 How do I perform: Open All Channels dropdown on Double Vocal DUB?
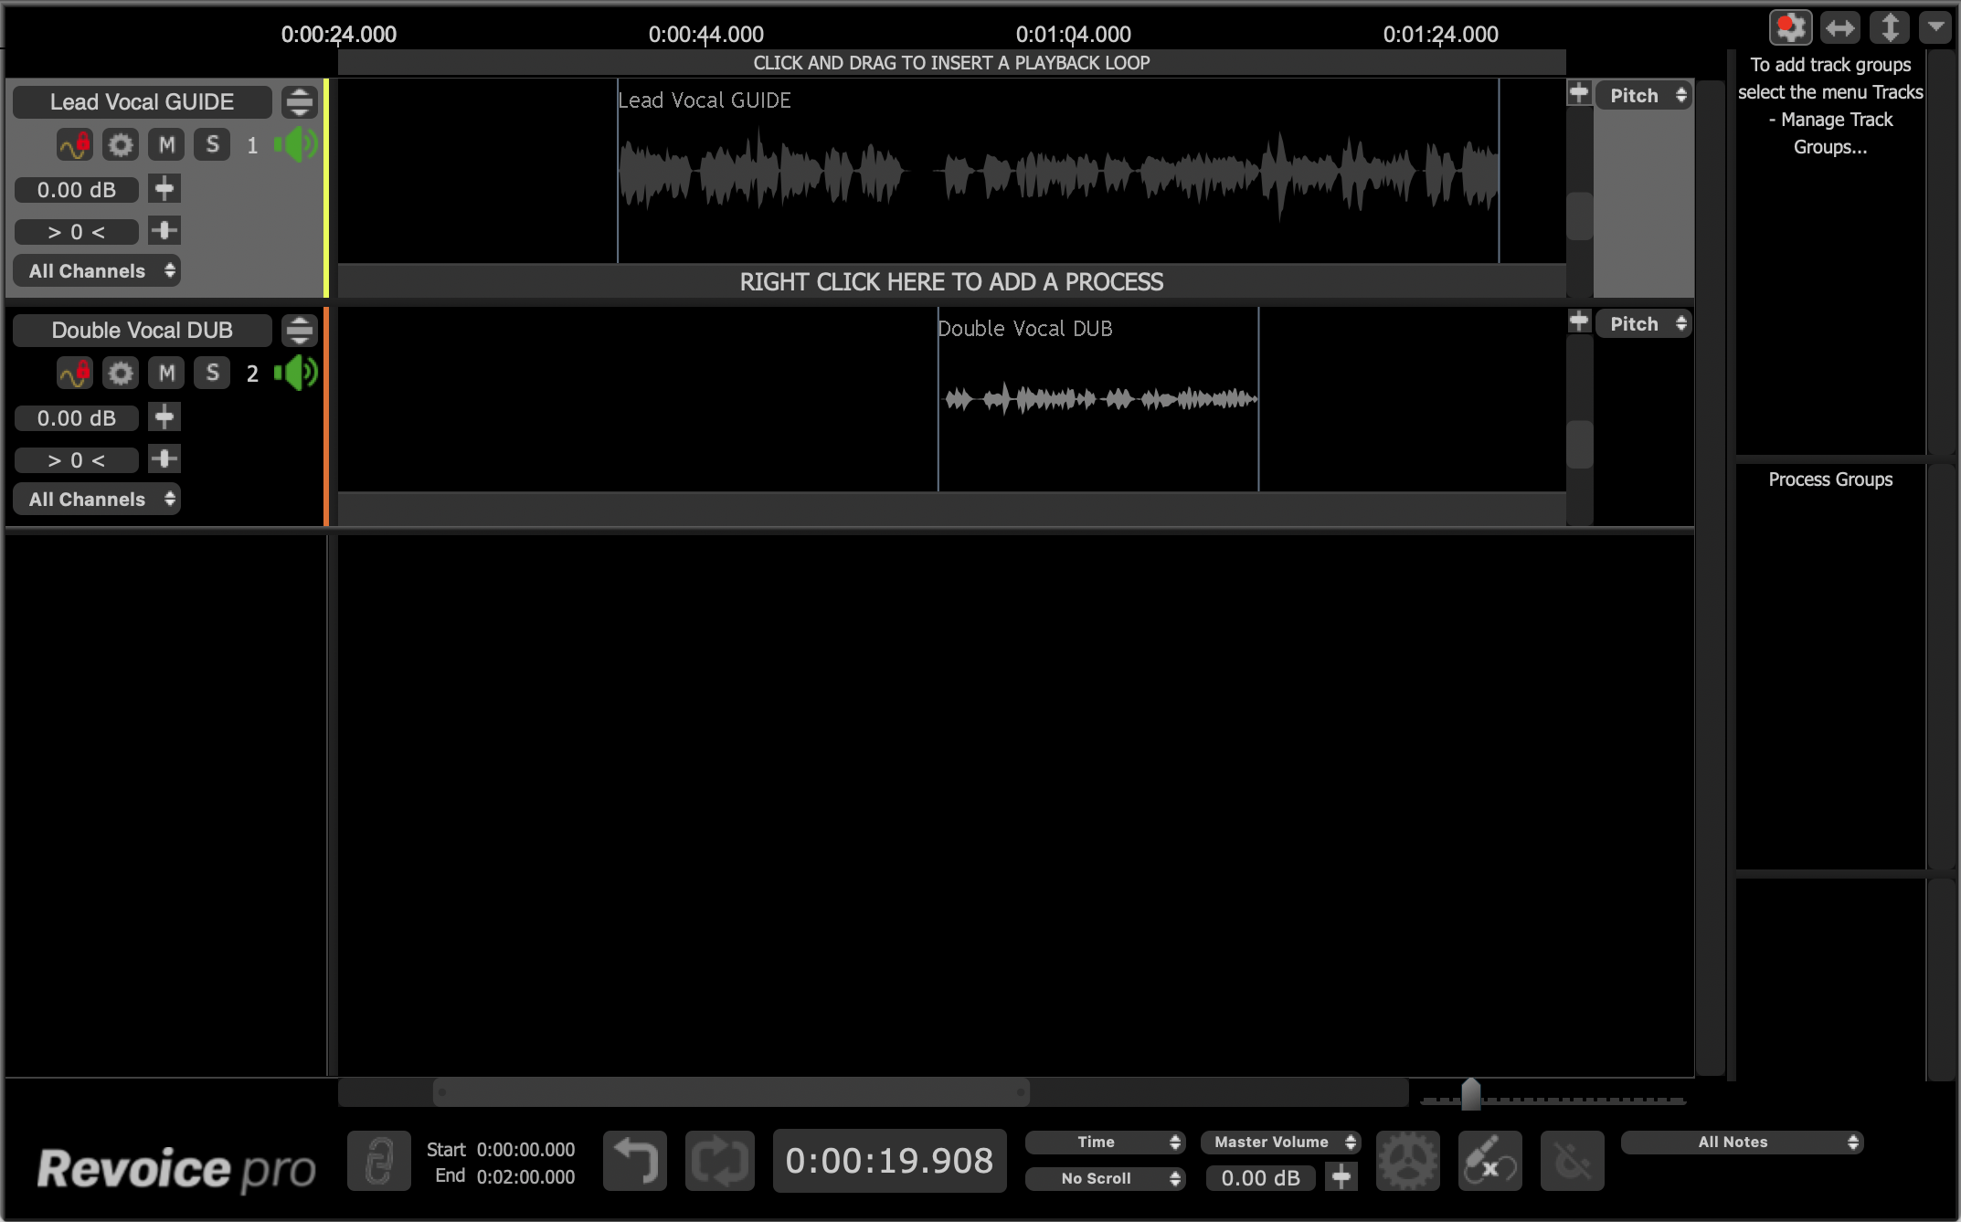(97, 500)
